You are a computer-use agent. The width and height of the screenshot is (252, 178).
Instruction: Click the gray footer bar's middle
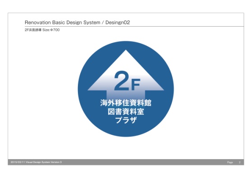click(126, 162)
